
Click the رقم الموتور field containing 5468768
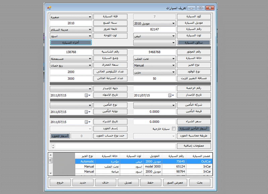(155, 52)
